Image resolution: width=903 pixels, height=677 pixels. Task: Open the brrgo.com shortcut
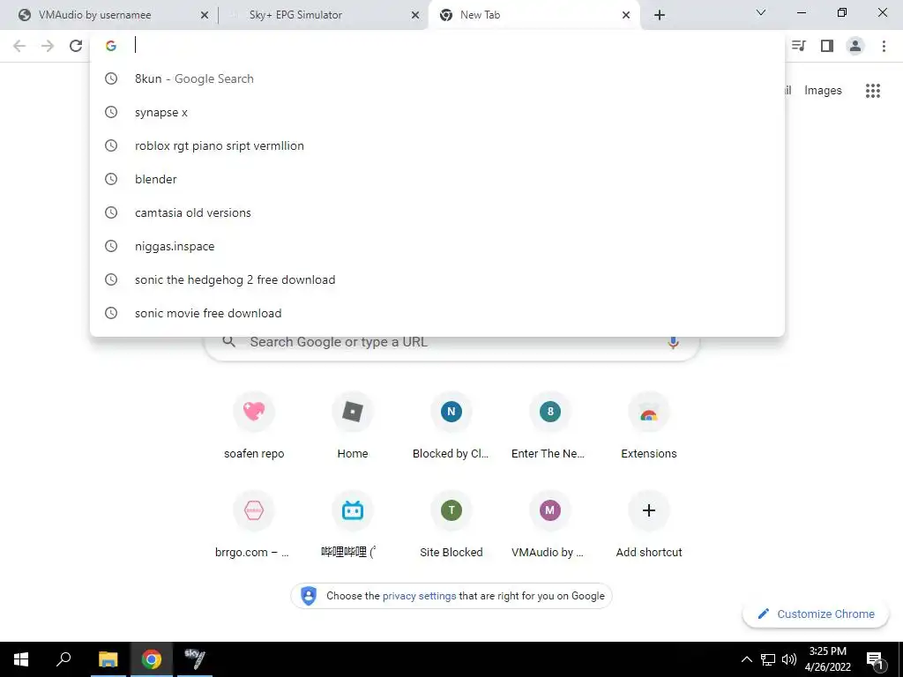click(254, 525)
